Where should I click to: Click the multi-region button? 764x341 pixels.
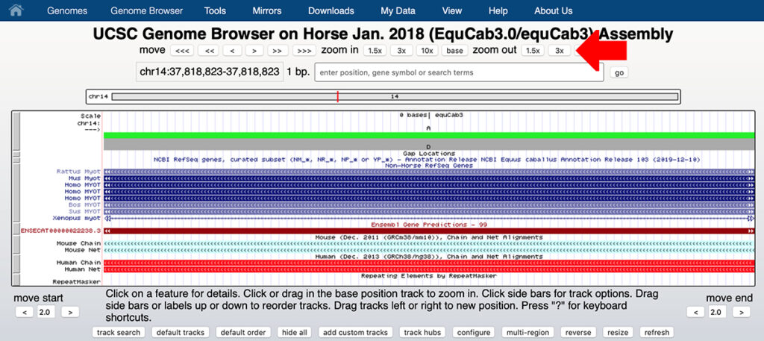(527, 332)
